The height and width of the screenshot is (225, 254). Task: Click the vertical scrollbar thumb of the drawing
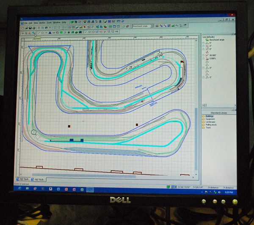click(196, 139)
